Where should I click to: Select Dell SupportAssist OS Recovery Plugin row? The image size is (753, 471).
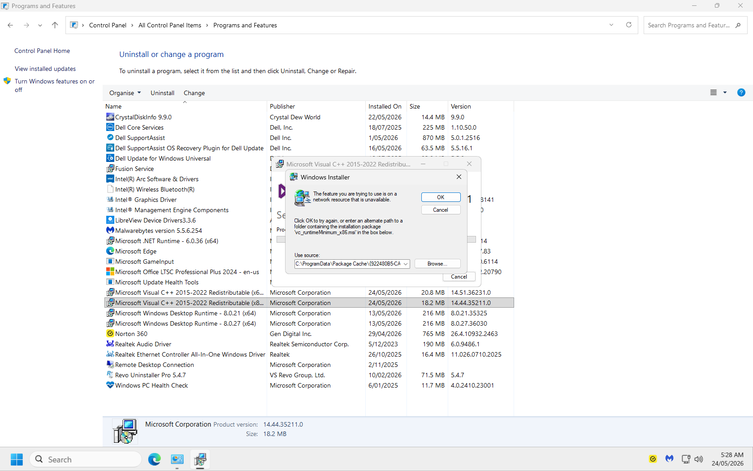[309, 148]
